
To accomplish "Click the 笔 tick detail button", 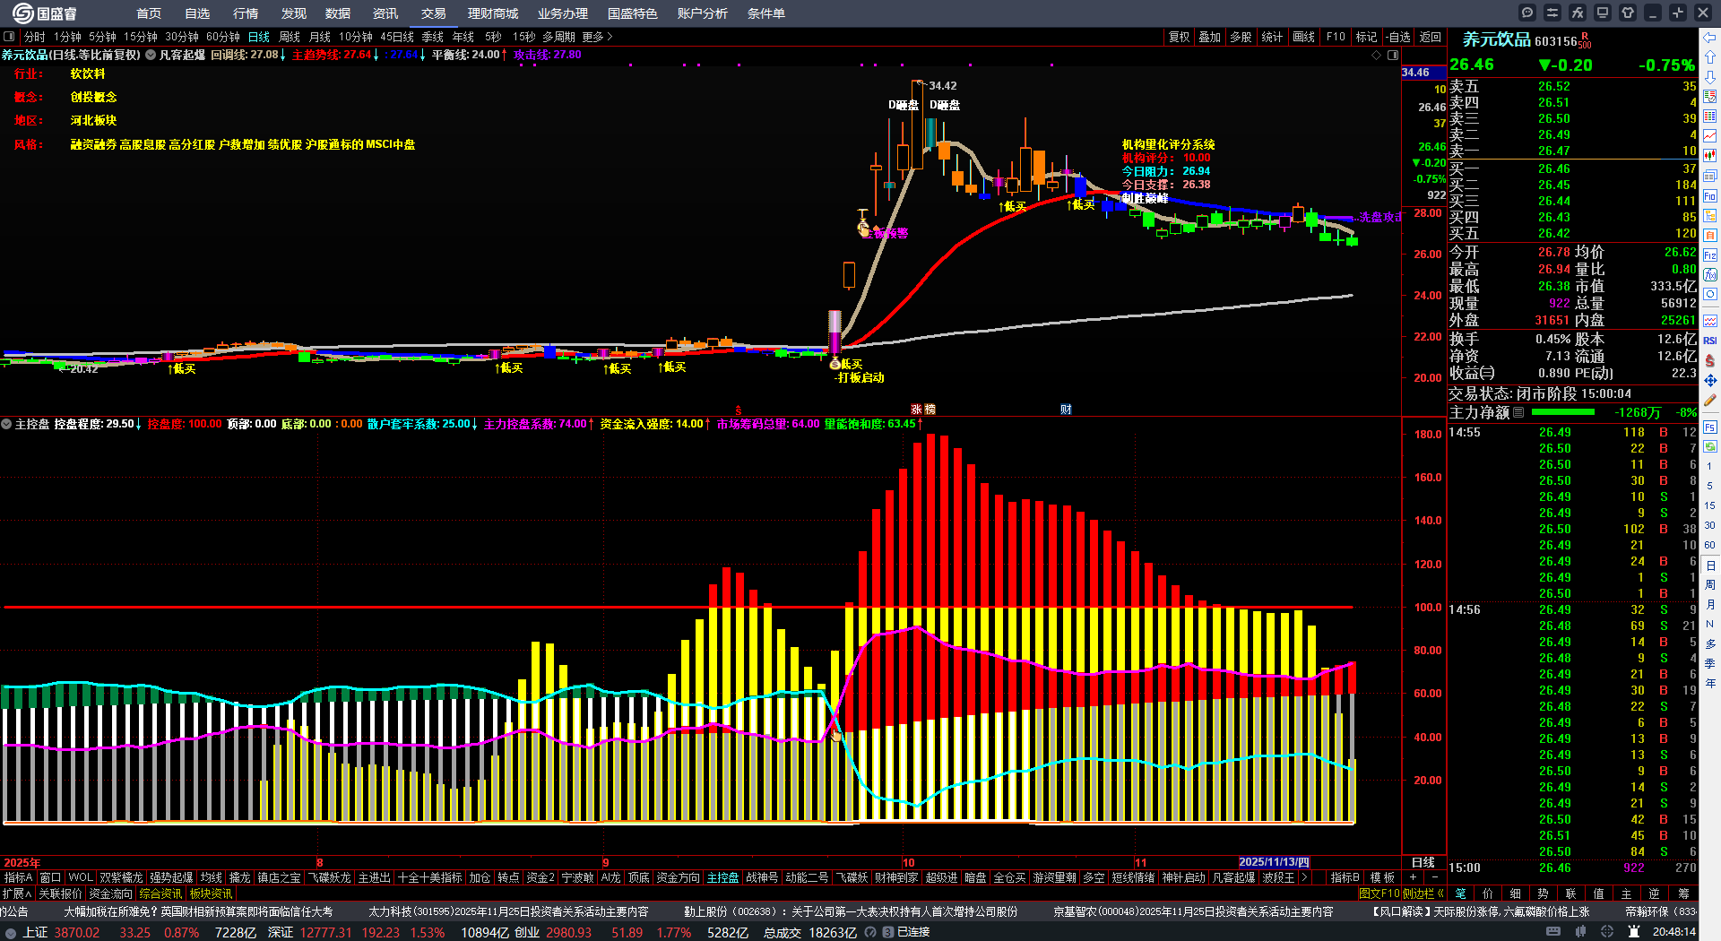I will point(1461,894).
